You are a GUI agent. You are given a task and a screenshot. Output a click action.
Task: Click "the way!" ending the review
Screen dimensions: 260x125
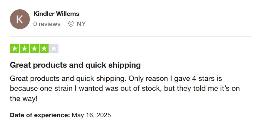point(24,98)
